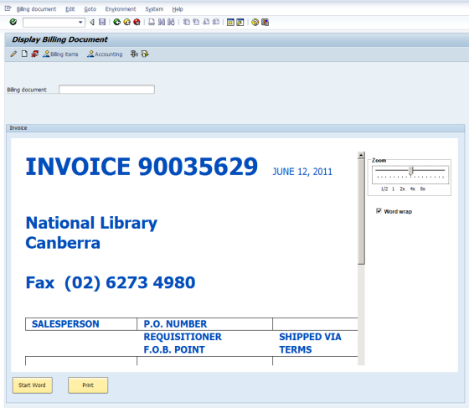Toggle the Word wrap checkbox
Viewport: 469px width, 408px height.
coord(379,211)
